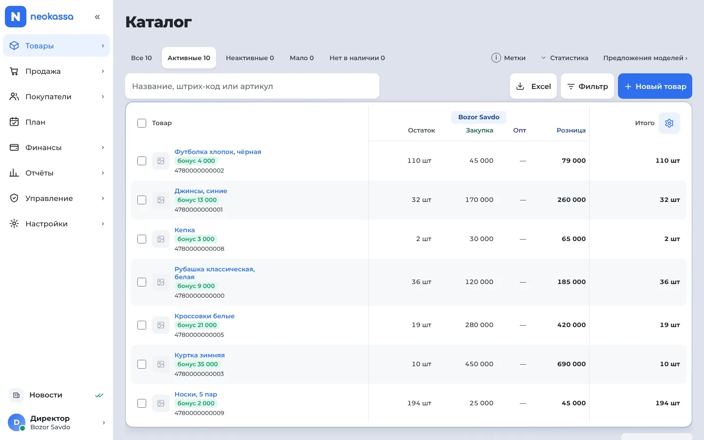
Task: Switch to the Мало 0 tab
Action: click(x=302, y=58)
